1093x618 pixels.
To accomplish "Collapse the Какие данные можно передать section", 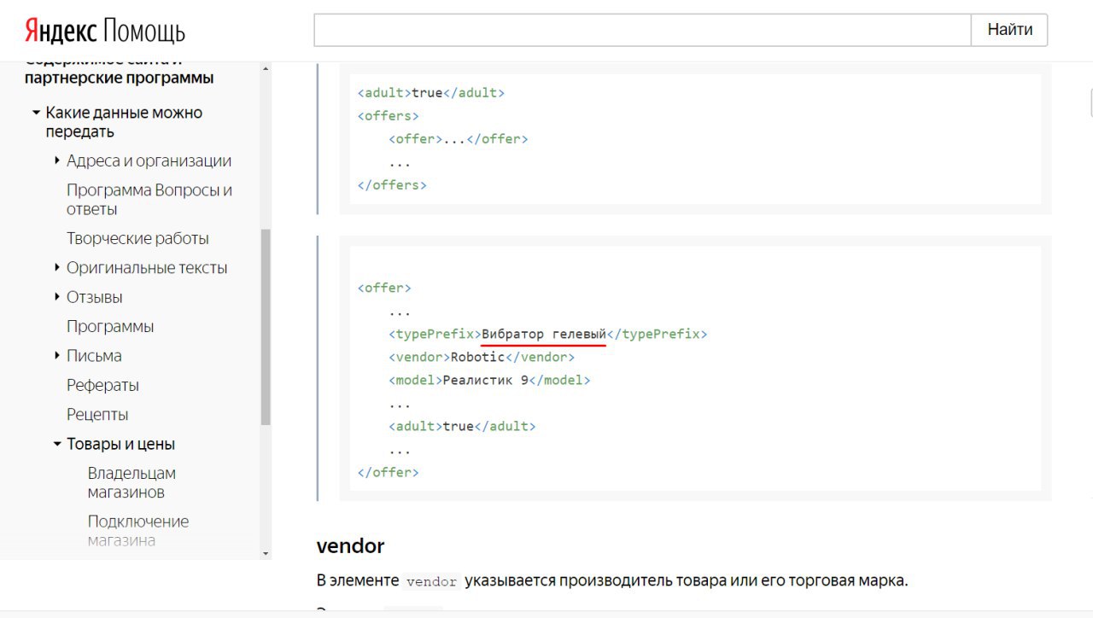I will tap(36, 113).
